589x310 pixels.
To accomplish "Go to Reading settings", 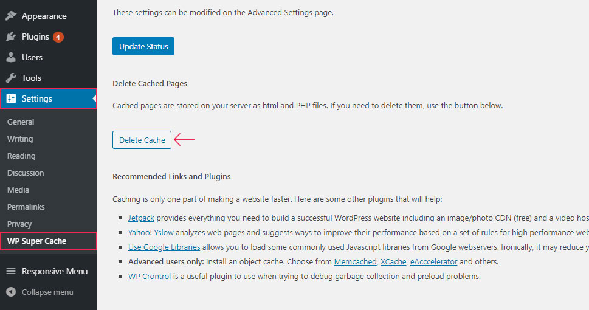I will pyautogui.click(x=21, y=156).
